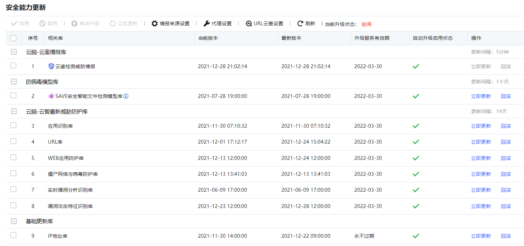The height and width of the screenshot is (246, 524).
Task: Click the 代理设置 wrench icon
Action: 206,24
